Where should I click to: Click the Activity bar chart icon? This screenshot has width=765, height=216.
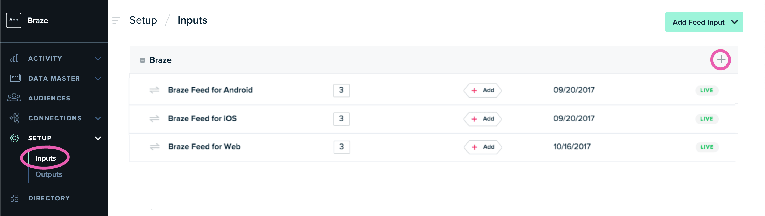(x=14, y=58)
